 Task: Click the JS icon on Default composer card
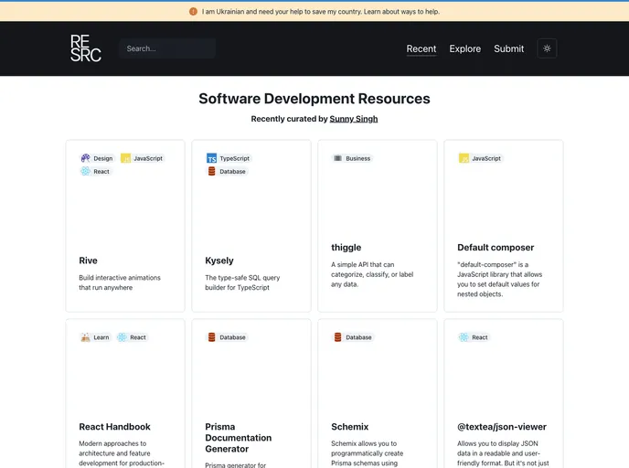click(464, 158)
